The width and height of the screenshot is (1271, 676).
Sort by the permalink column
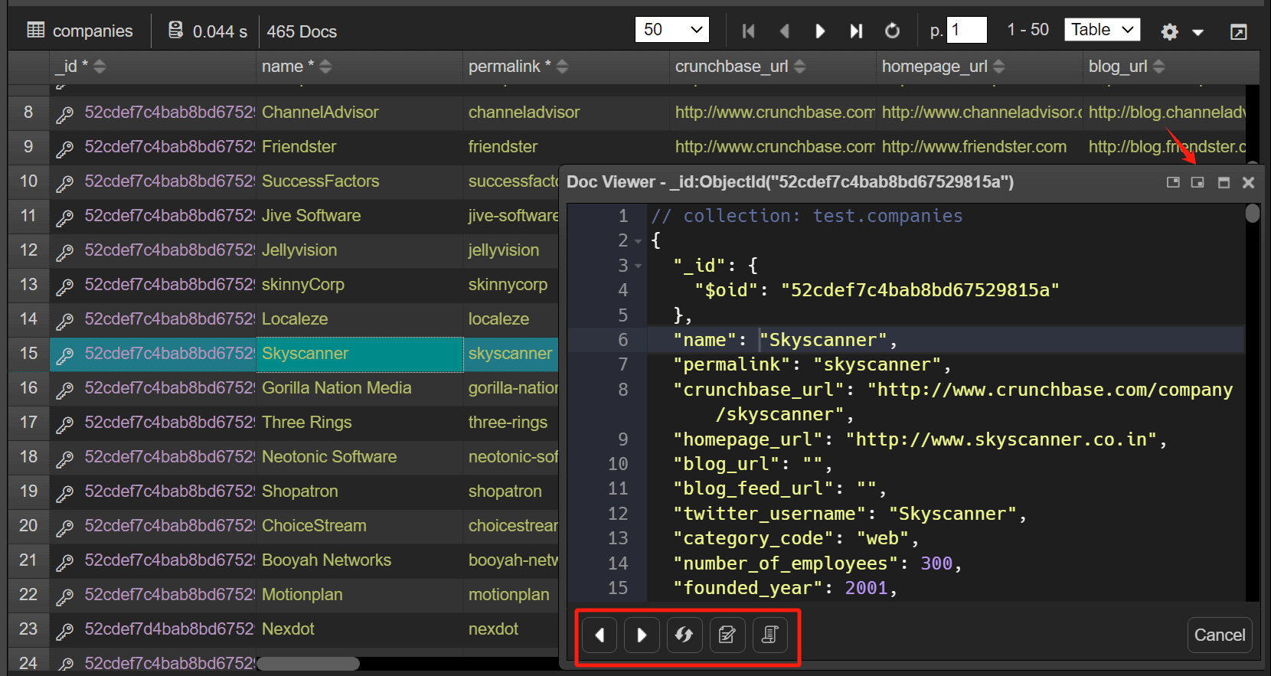click(562, 67)
